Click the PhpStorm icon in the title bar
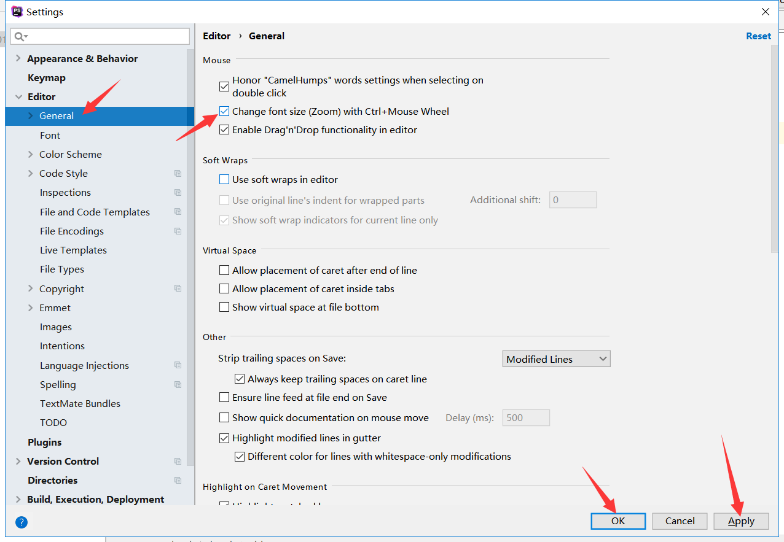The height and width of the screenshot is (542, 784). point(17,12)
